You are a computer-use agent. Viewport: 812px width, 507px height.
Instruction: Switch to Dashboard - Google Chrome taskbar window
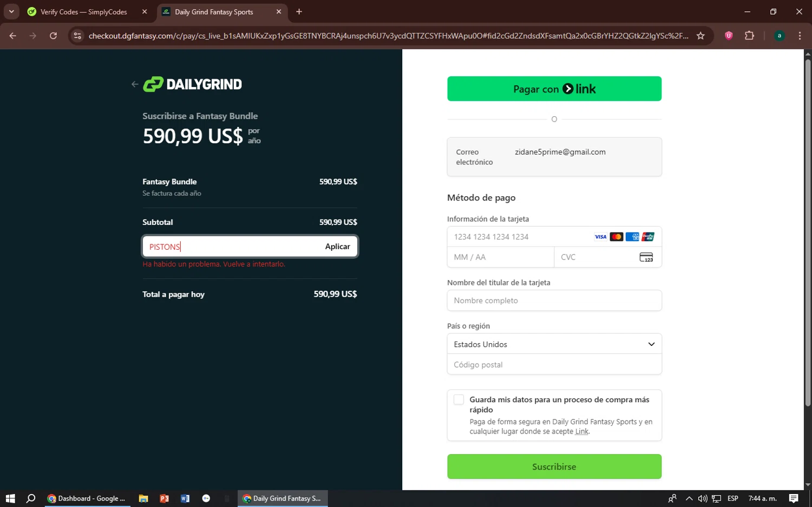coord(86,498)
